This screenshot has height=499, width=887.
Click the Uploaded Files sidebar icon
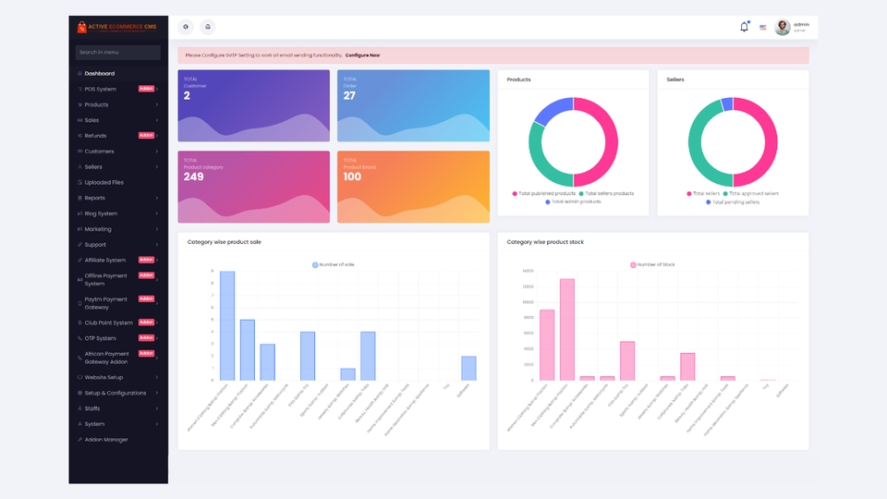click(x=79, y=182)
